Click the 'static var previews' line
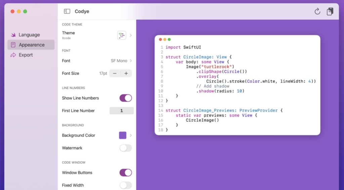This screenshot has width=344, height=190. point(216,115)
